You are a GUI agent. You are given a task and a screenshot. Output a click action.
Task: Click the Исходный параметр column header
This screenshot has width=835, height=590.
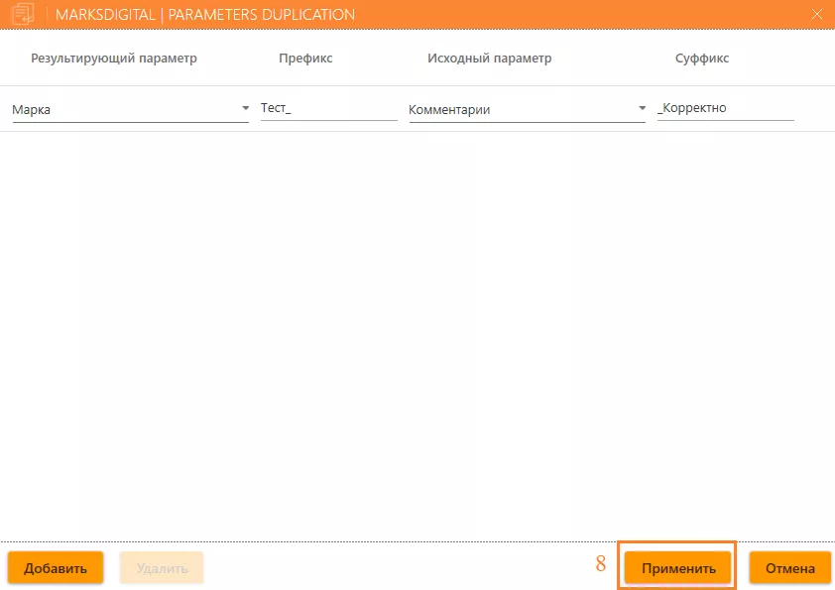(490, 59)
